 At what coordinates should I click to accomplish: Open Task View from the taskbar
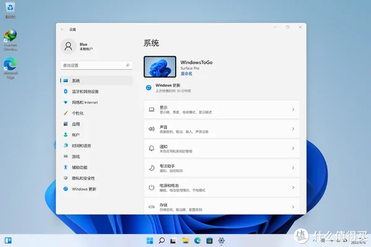point(173,241)
